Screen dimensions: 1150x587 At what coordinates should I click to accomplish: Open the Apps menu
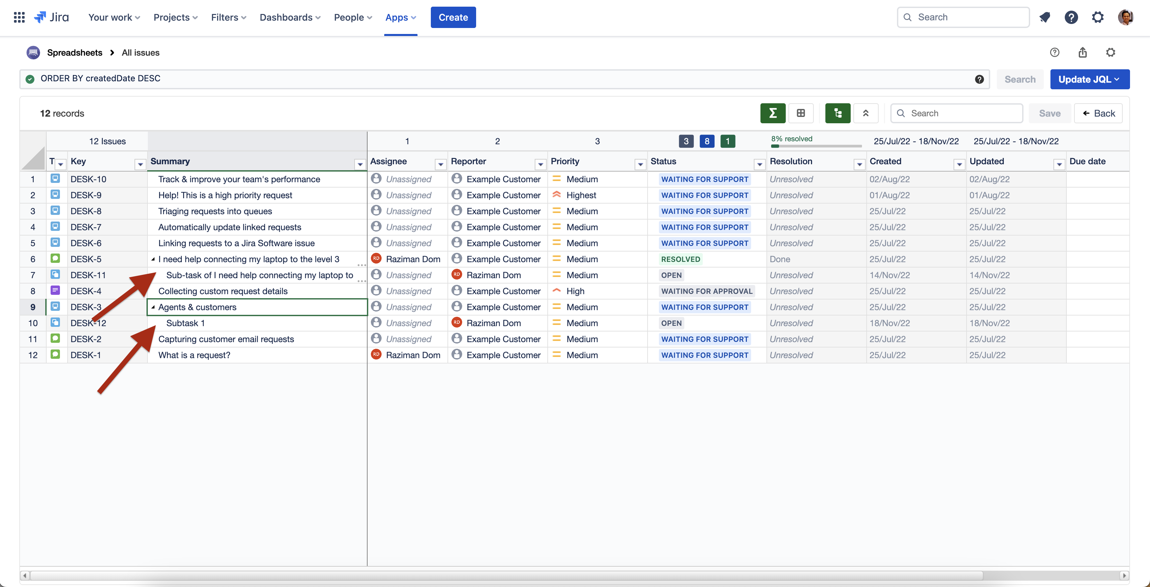click(x=397, y=17)
